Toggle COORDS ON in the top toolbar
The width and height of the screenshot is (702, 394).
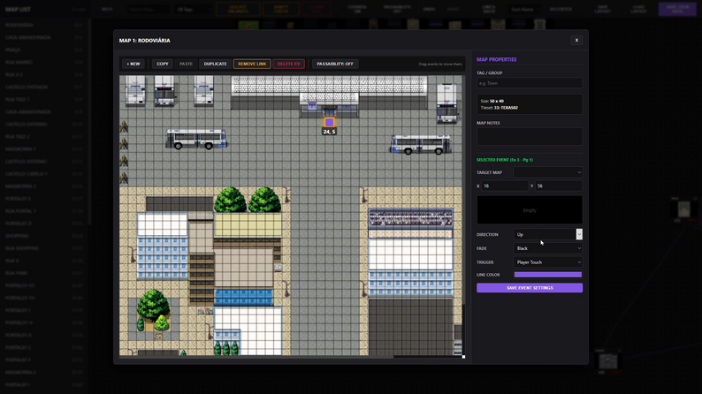[x=357, y=10]
